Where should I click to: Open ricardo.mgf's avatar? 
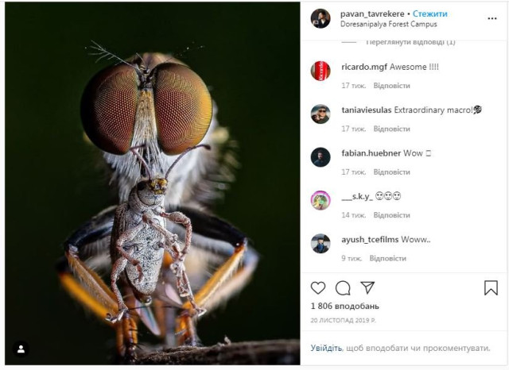[320, 71]
